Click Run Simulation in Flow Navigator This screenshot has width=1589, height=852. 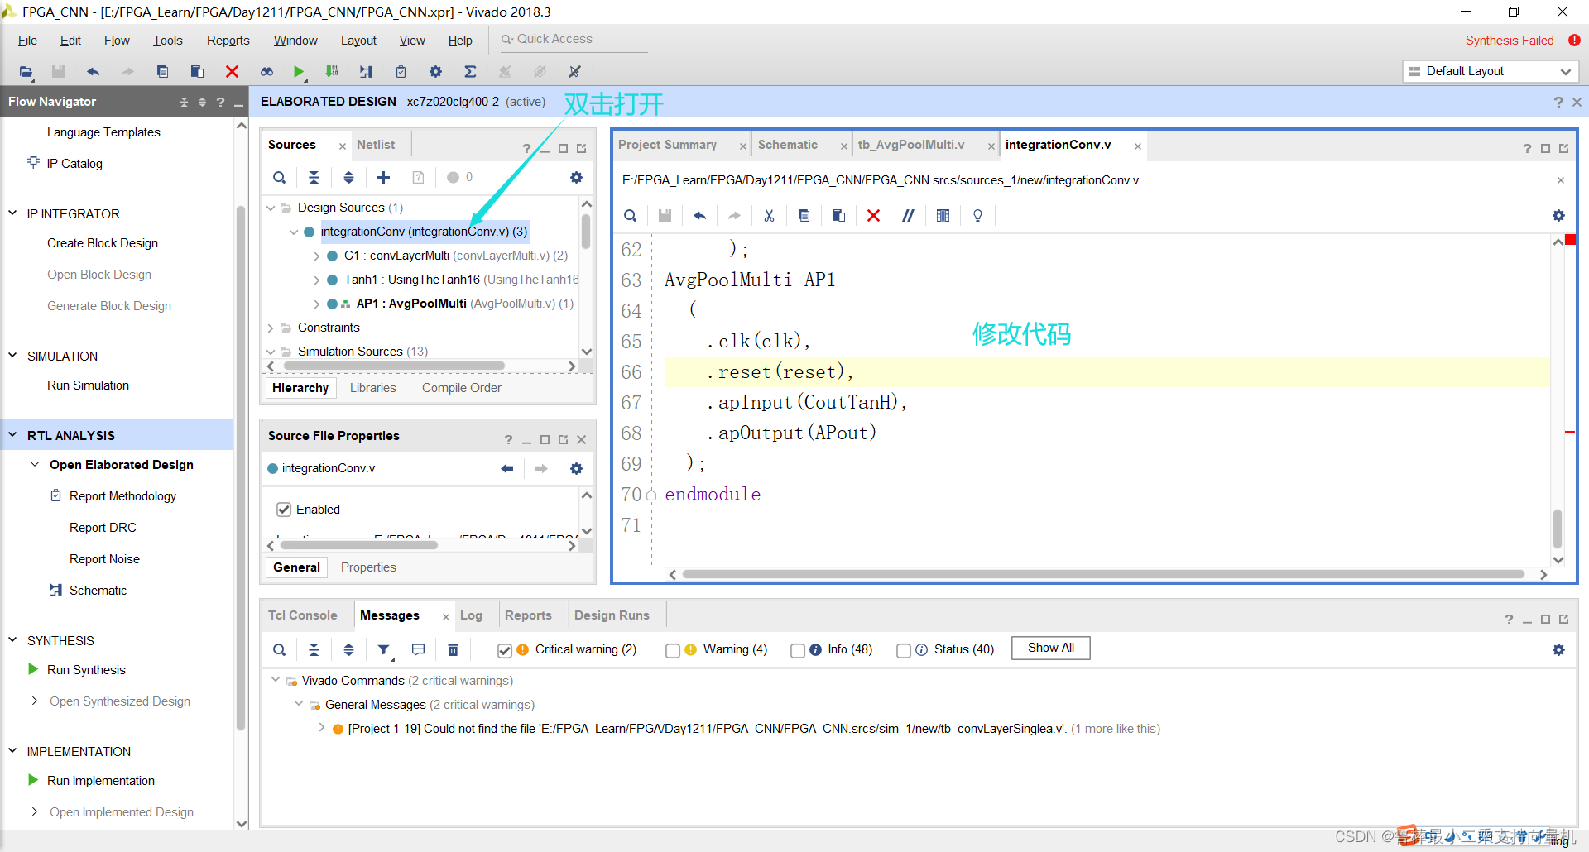[x=88, y=385]
